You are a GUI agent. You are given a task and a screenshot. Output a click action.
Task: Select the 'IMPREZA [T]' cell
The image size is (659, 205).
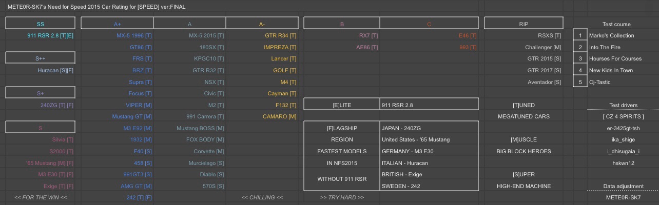pos(262,47)
